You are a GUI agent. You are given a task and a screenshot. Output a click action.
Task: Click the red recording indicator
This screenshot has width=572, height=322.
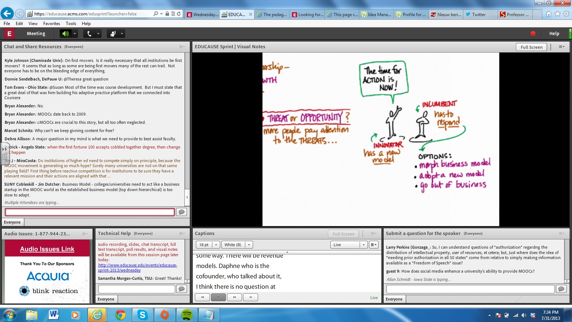coord(533,34)
